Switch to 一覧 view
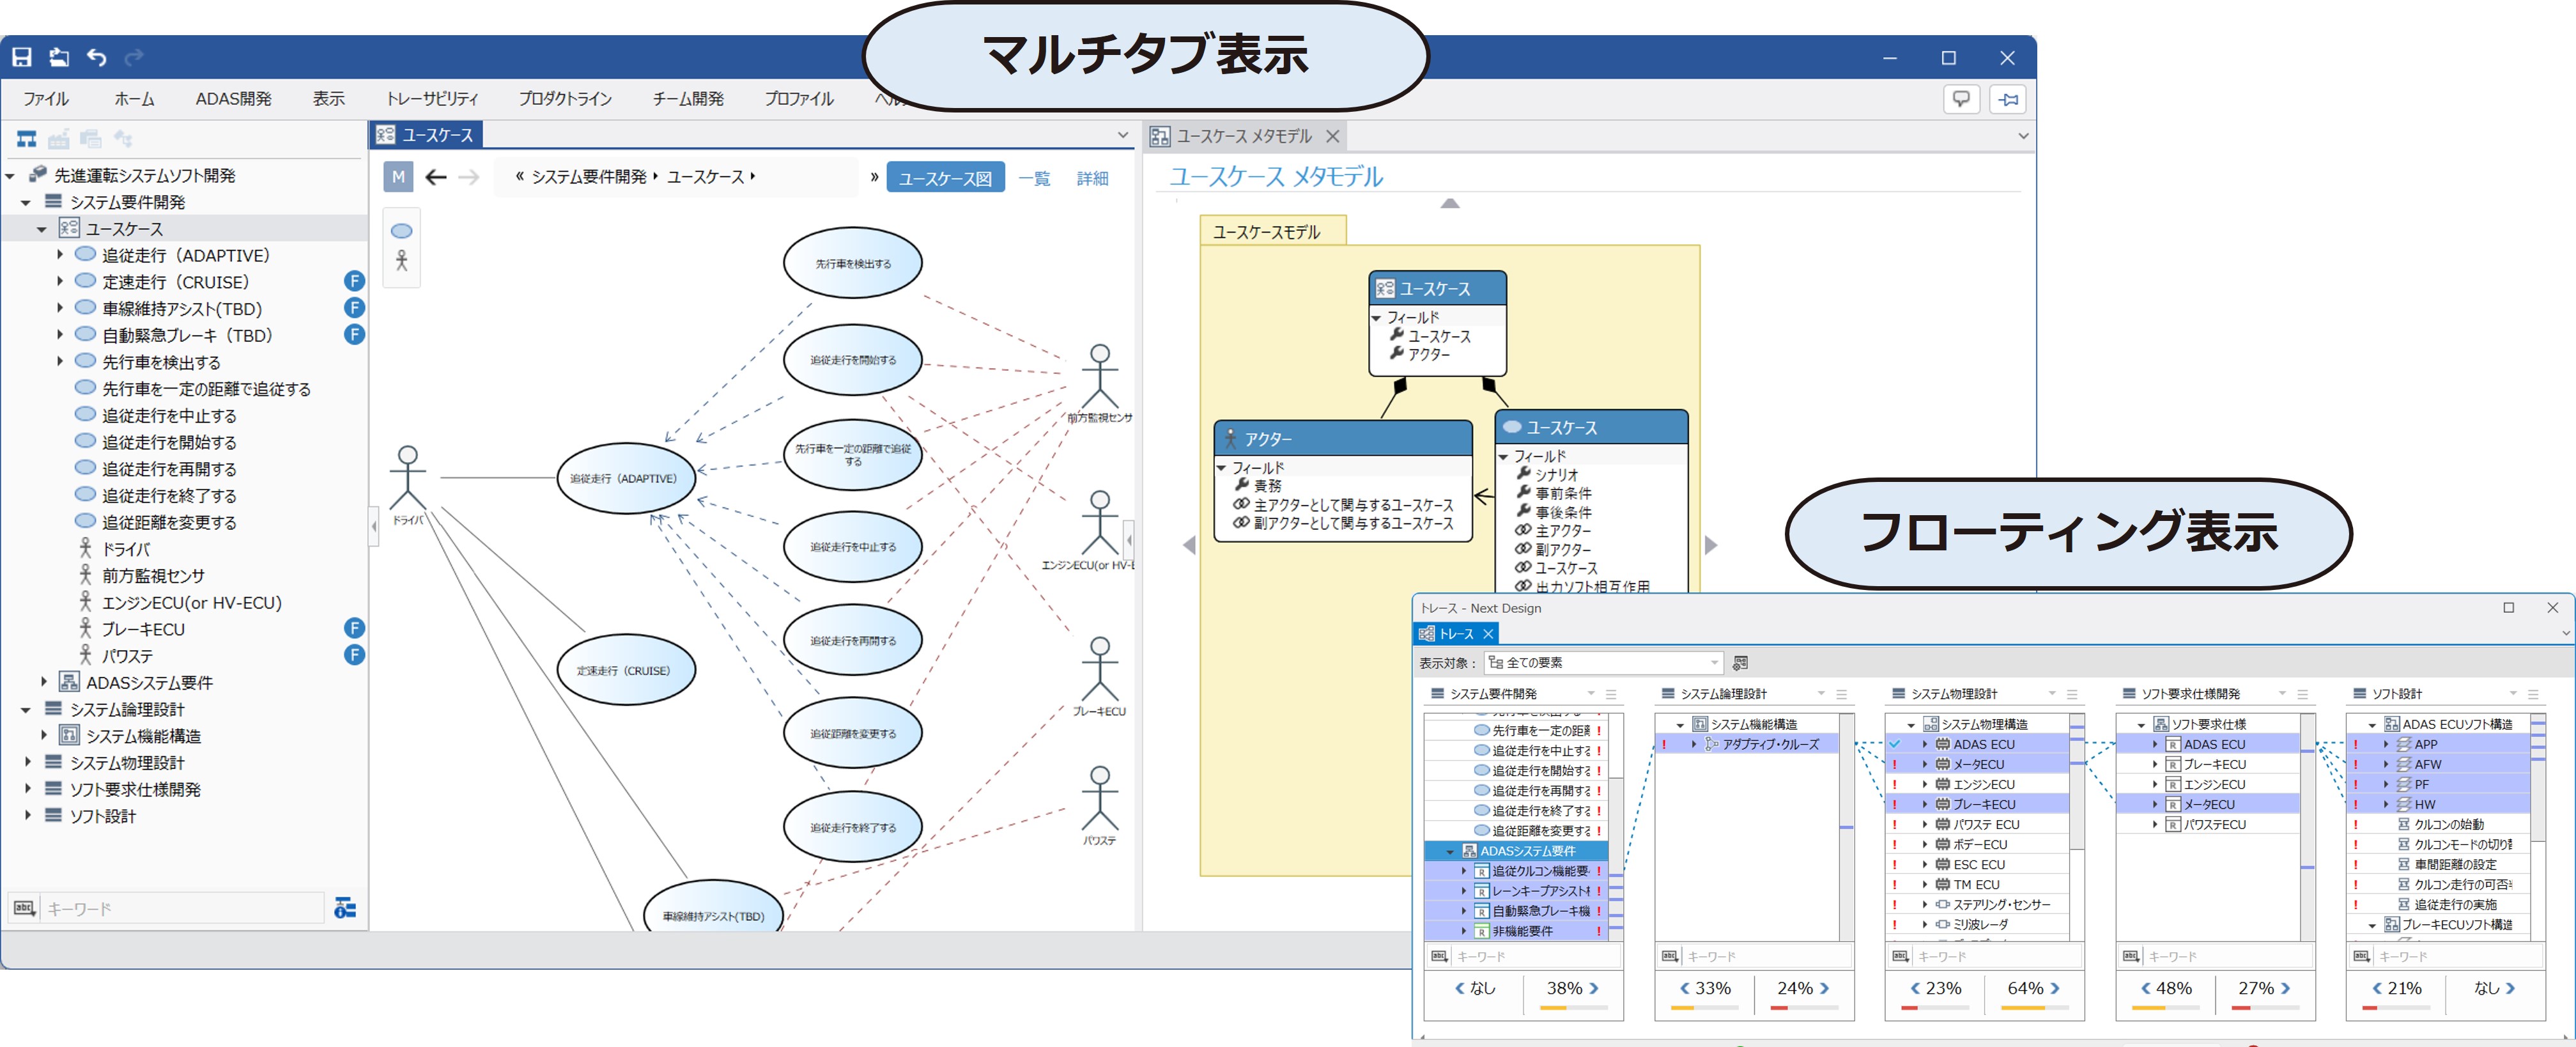Image resolution: width=2576 pixels, height=1047 pixels. (x=1034, y=178)
